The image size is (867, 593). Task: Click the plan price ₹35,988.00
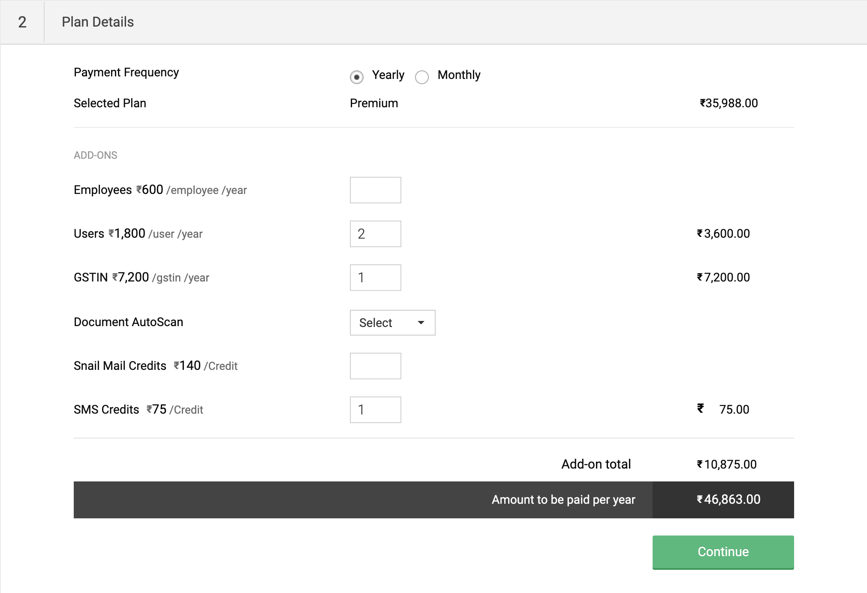[x=729, y=103]
